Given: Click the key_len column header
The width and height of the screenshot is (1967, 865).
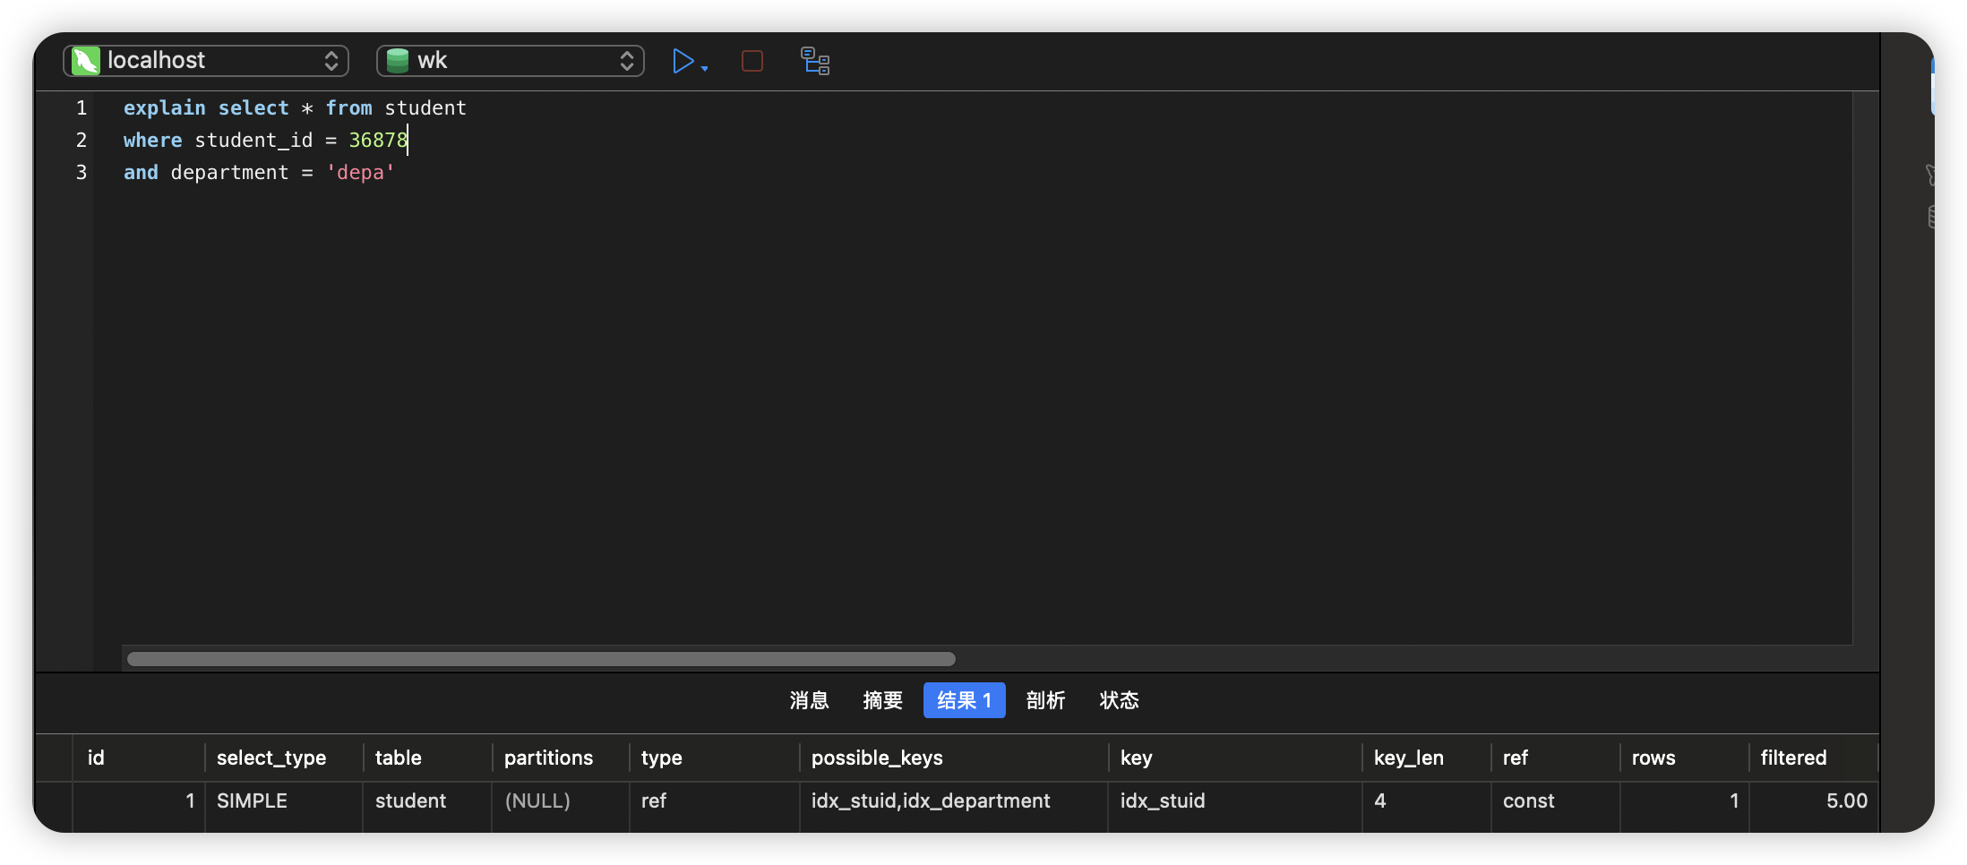Looking at the screenshot, I should point(1427,758).
